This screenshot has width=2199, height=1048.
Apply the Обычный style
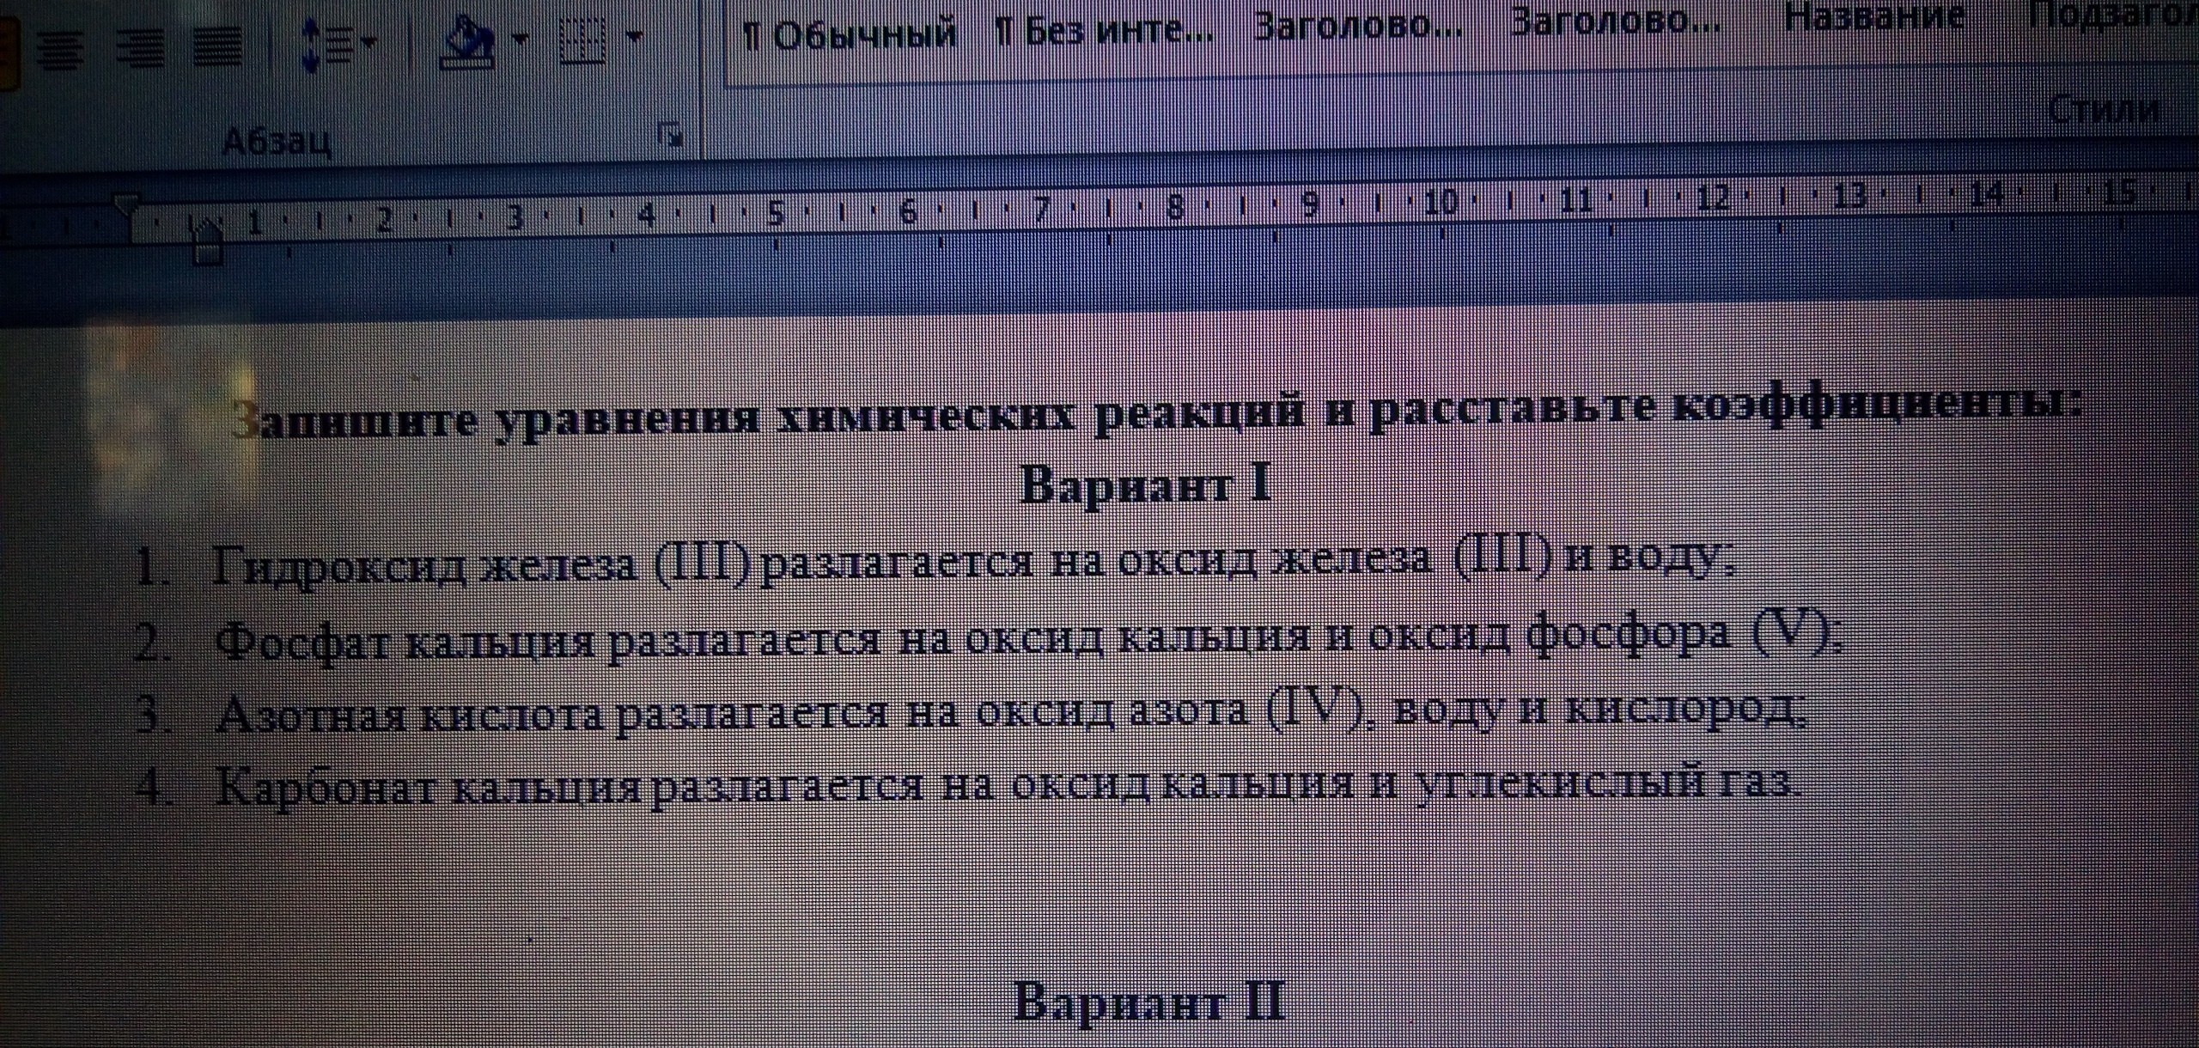(849, 35)
